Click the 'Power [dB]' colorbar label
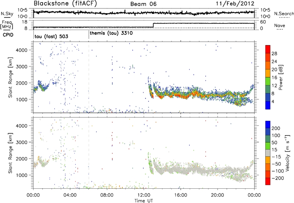Viewport: 294px width, 203px height. click(281, 77)
